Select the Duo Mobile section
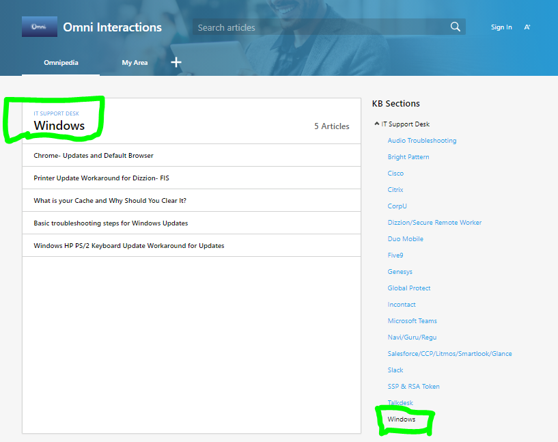Screen dimensions: 558x442 coord(405,238)
